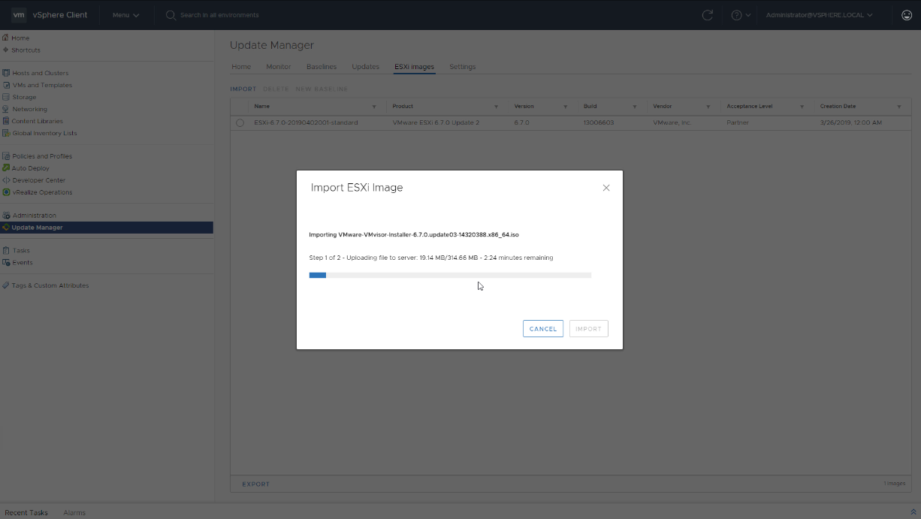Sort by the Name column header

[261, 107]
